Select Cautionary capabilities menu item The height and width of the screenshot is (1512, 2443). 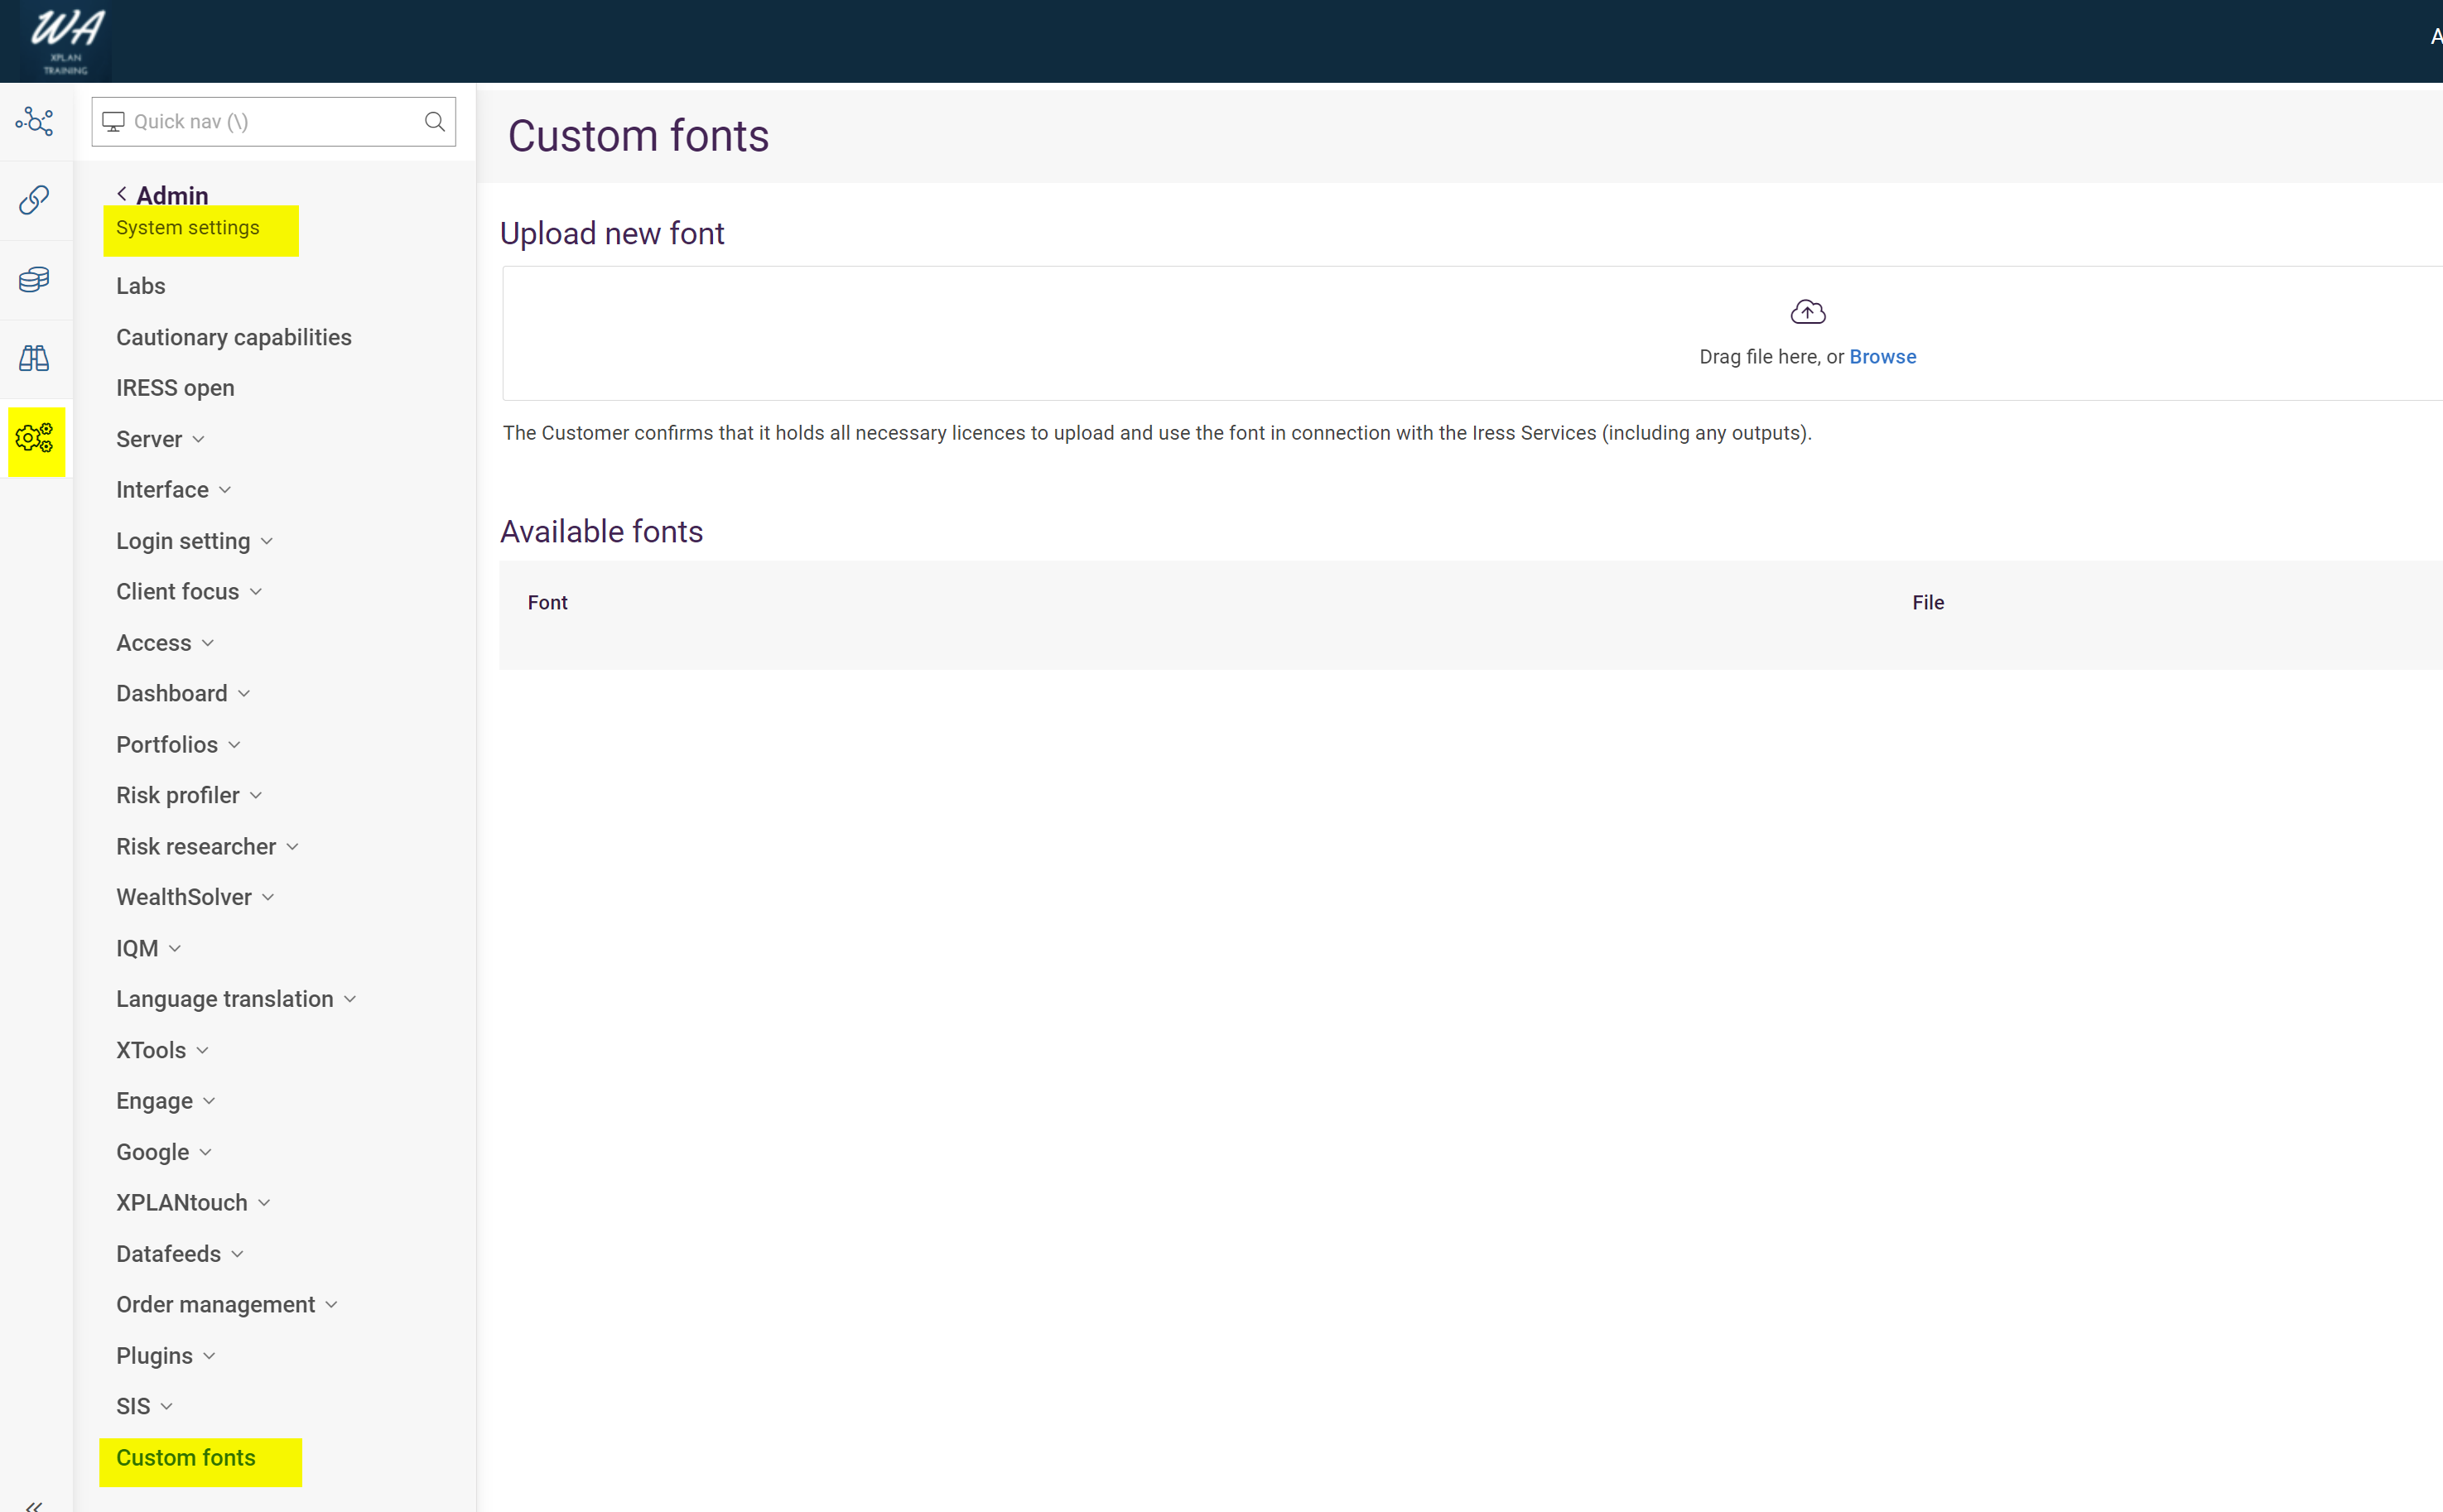tap(233, 337)
